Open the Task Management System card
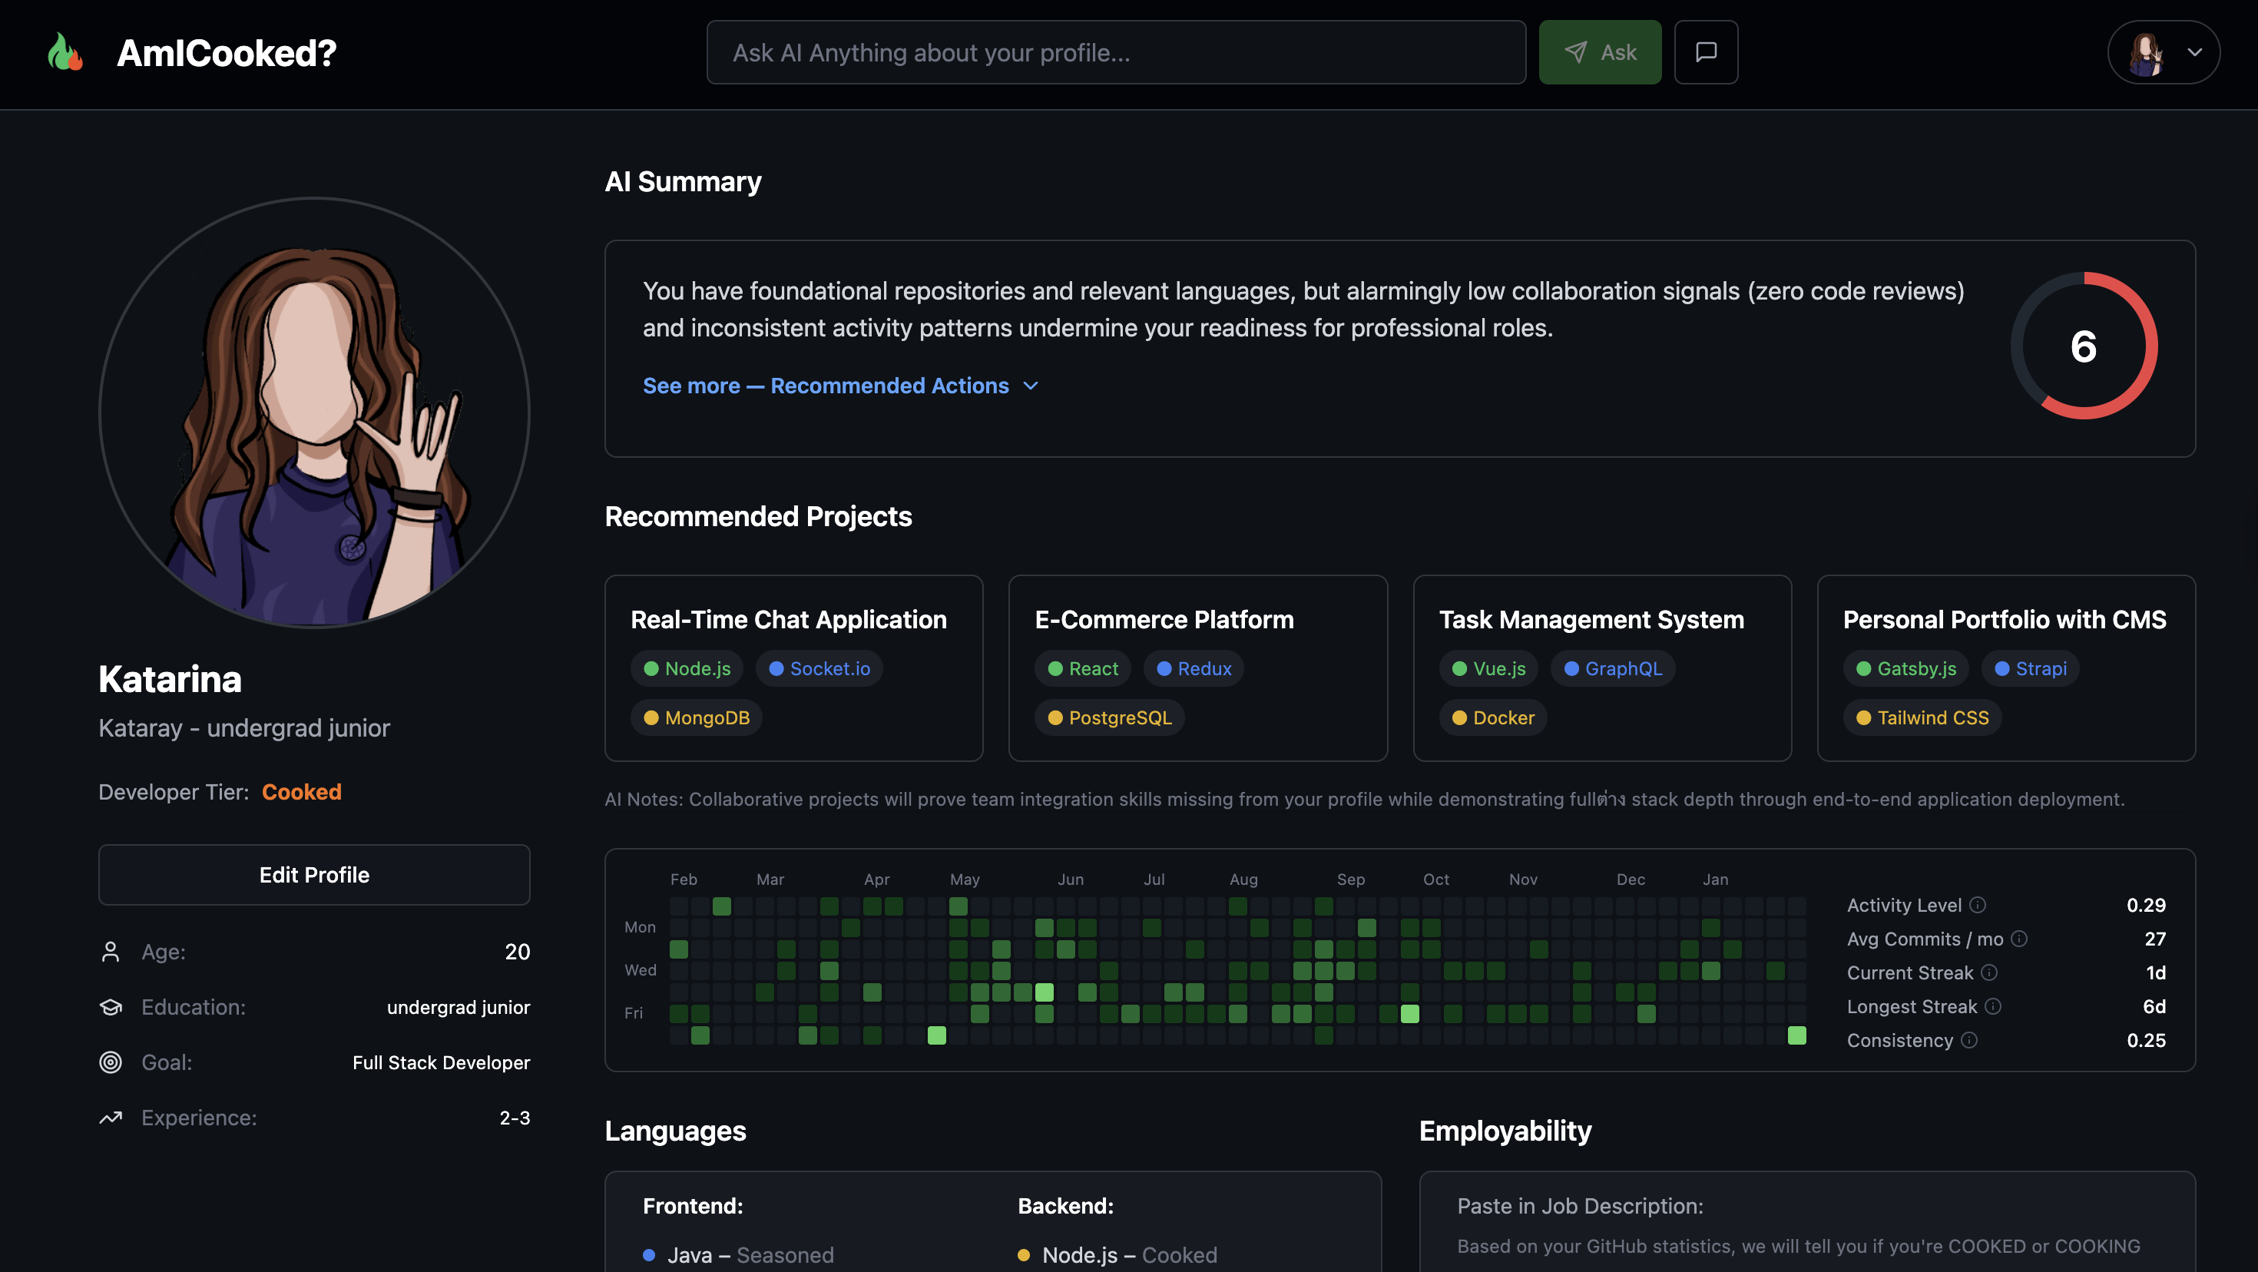 pos(1601,619)
